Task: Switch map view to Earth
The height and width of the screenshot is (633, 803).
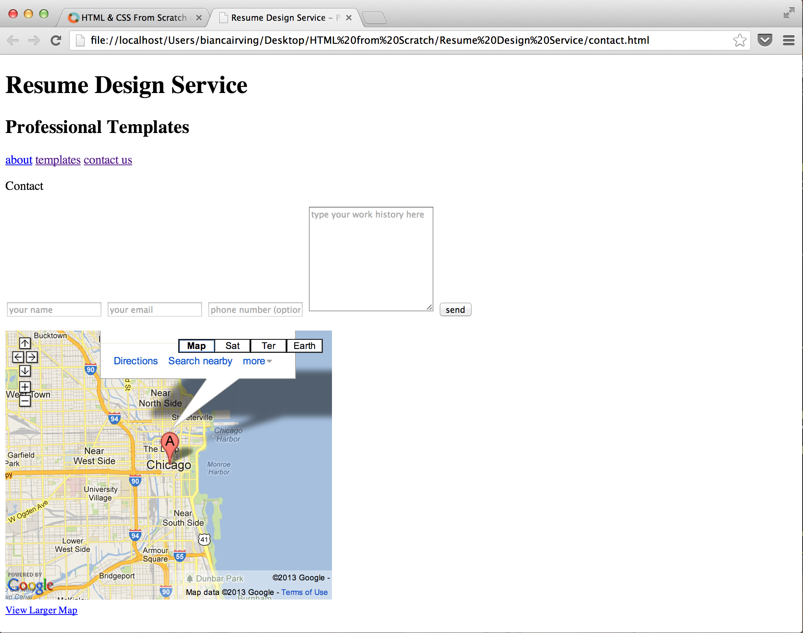Action: click(304, 346)
